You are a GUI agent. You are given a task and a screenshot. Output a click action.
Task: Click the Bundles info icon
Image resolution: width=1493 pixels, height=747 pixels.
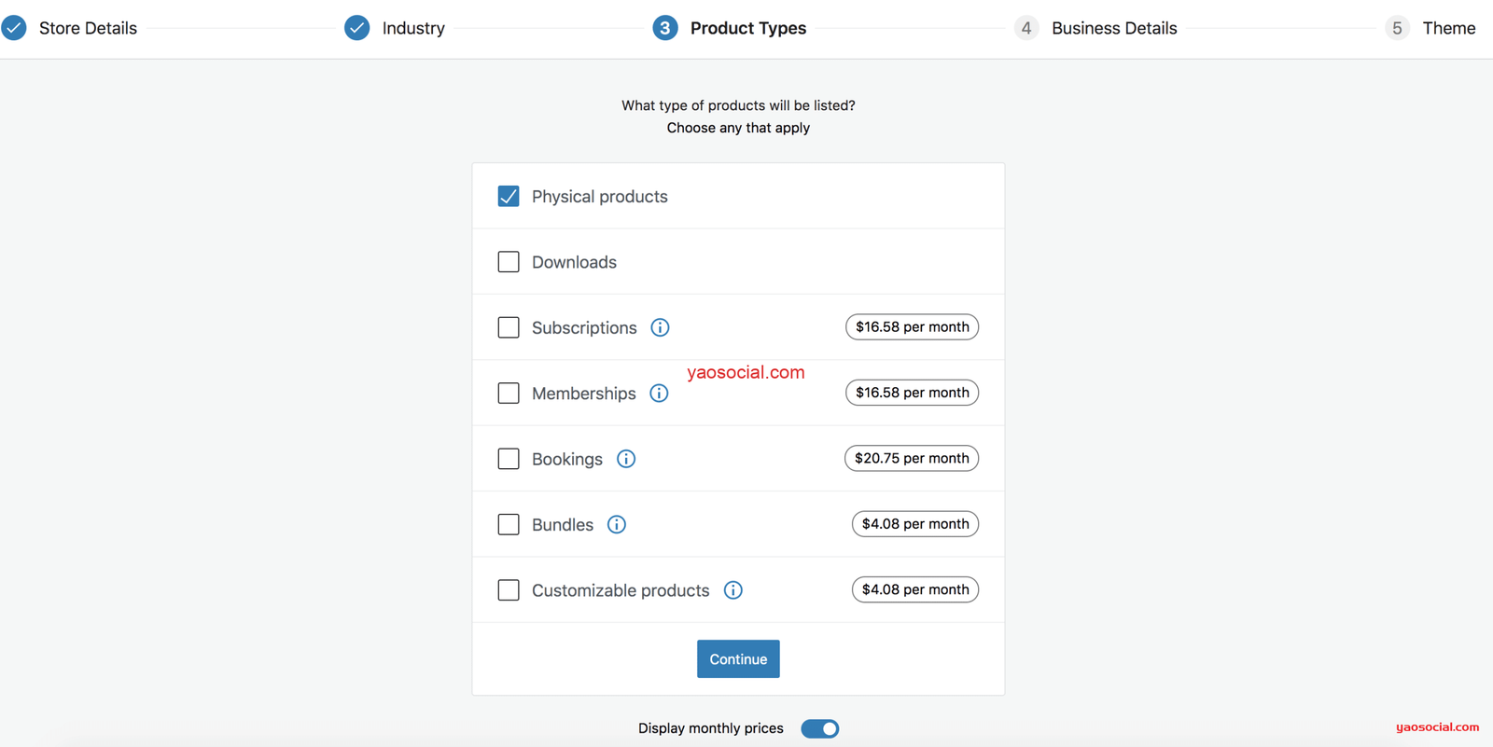coord(617,524)
